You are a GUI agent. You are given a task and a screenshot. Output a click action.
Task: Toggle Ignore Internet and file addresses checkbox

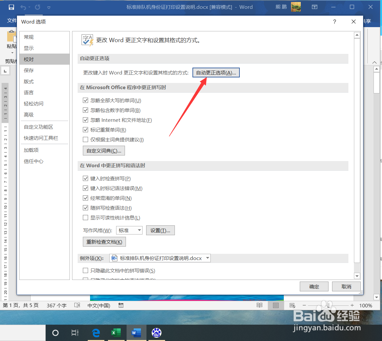(85, 120)
